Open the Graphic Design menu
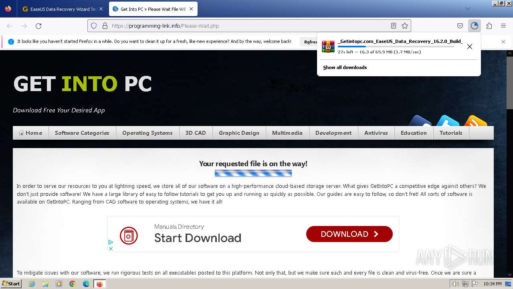Screen dimensions: 513x289 coord(239,133)
